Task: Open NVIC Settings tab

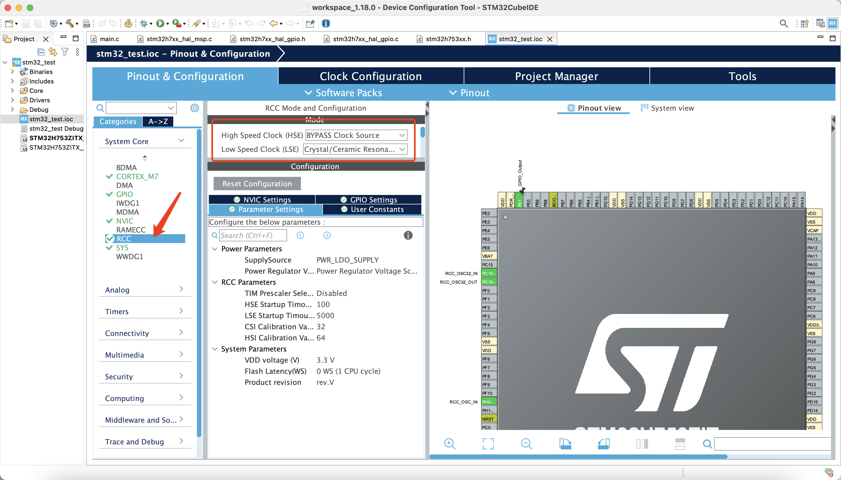Action: click(x=262, y=200)
